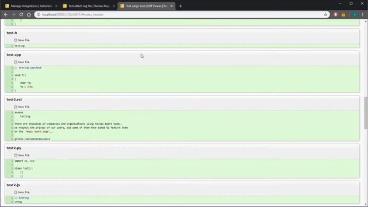Open the browser home page icon
This screenshot has height=207, width=368.
(x=29, y=14)
